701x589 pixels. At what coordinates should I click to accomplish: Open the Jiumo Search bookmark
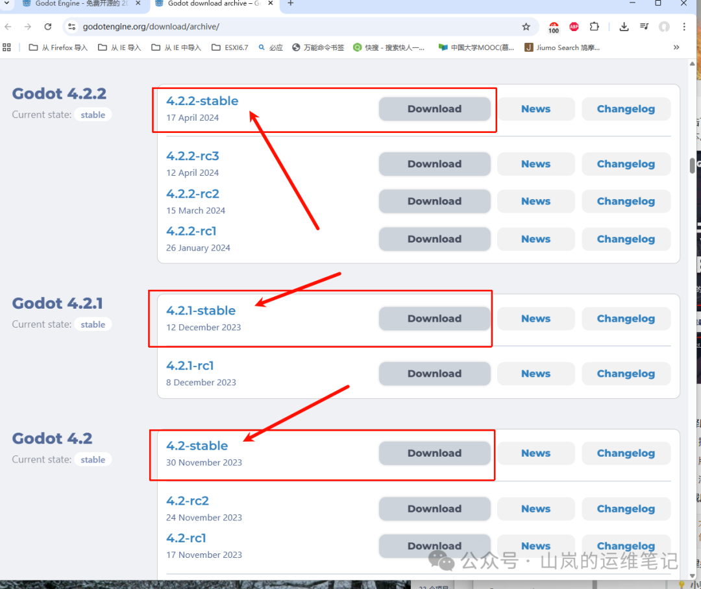pyautogui.click(x=562, y=47)
